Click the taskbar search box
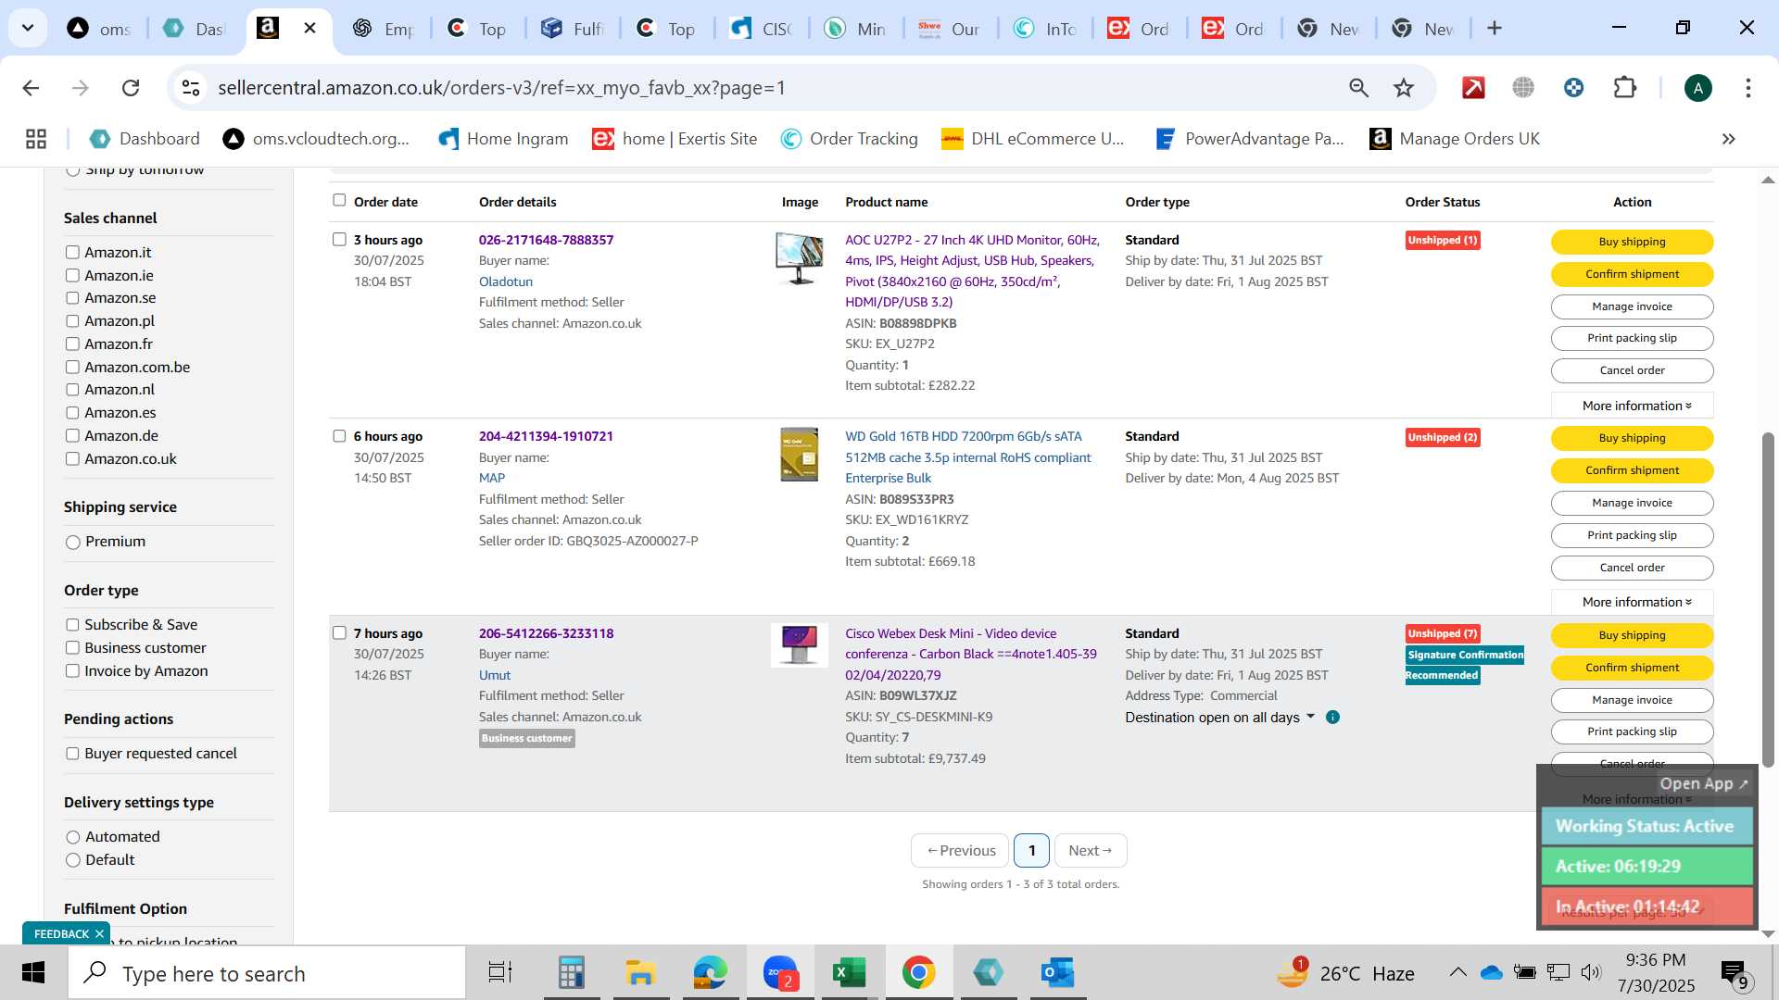This screenshot has height=1000, width=1779. 267,973
